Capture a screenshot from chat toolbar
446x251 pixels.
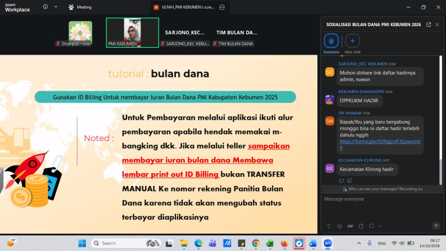point(372,226)
